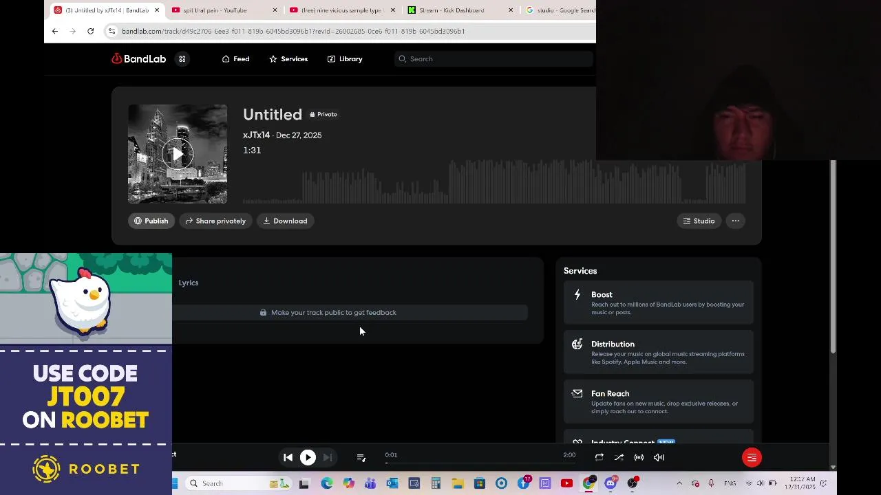This screenshot has height=495, width=881.
Task: Click the scrollbar down arrow
Action: 833,467
